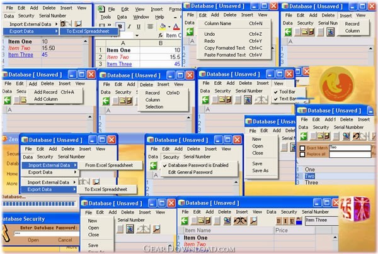Click Cancel button in Database Security dialog
This screenshot has width=378, height=254.
pyautogui.click(x=65, y=240)
